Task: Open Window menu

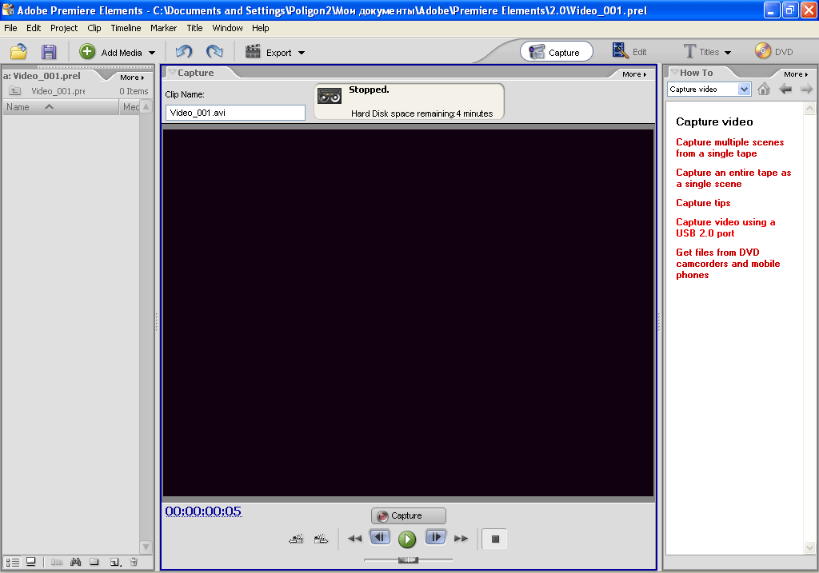Action: click(x=227, y=28)
